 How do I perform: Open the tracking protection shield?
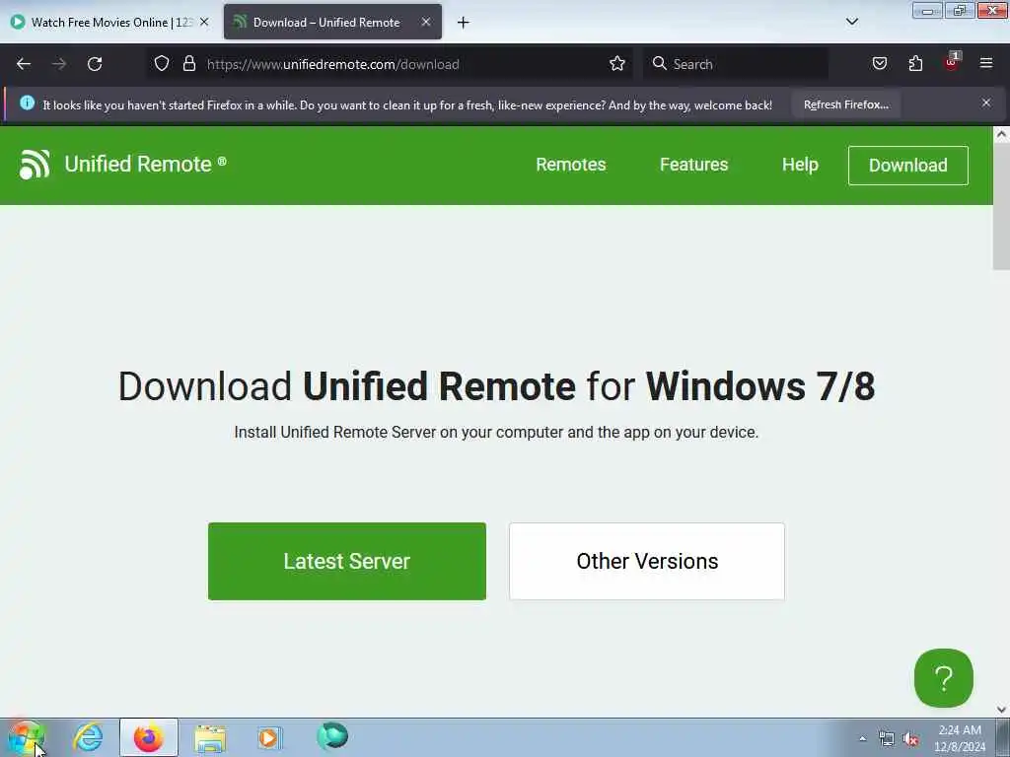coord(162,64)
